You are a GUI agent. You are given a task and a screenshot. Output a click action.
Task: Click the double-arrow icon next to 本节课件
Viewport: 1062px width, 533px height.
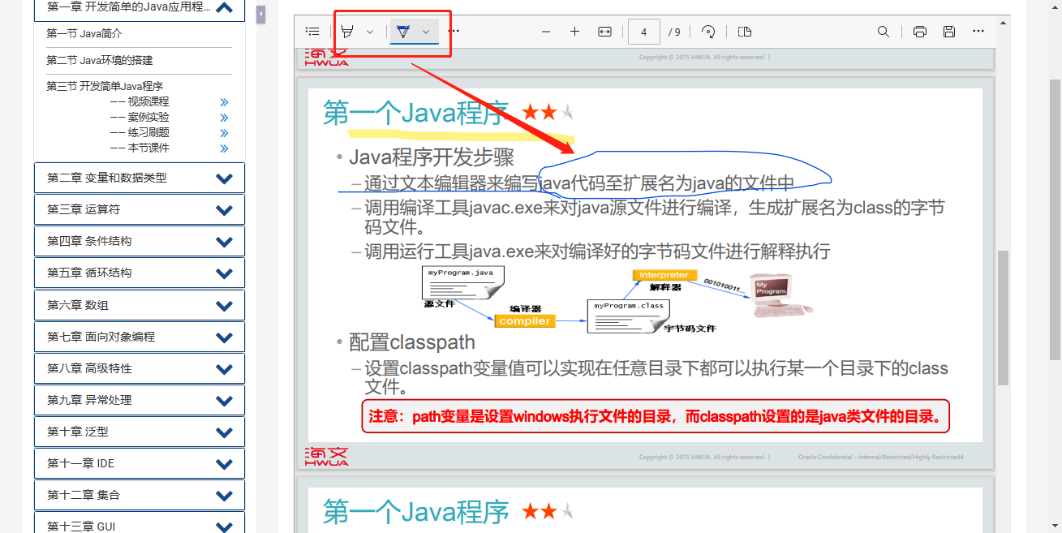[x=224, y=148]
